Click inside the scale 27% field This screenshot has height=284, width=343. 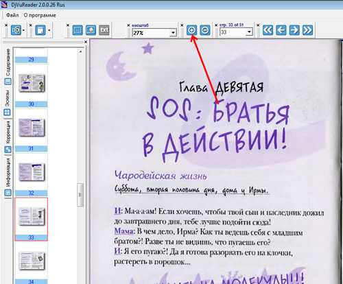click(x=151, y=33)
